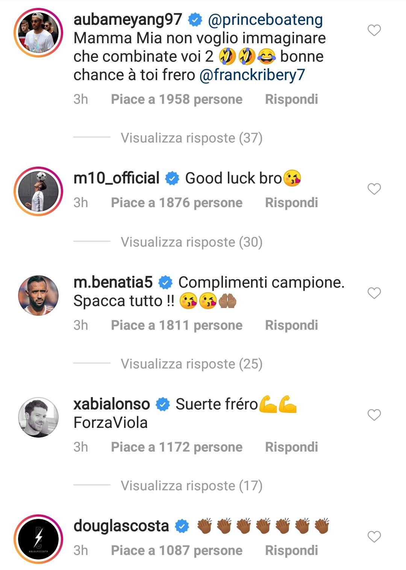Open m.benatia5 profile avatar
The width and height of the screenshot is (406, 570).
(x=38, y=295)
